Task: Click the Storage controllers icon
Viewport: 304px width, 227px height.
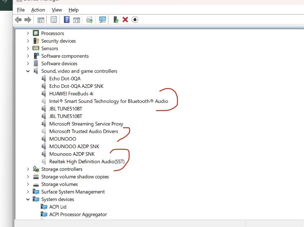Action: [36, 169]
